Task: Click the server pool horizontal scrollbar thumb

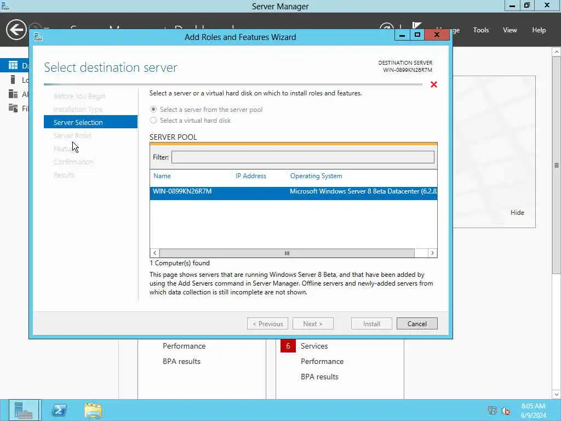Action: tap(287, 253)
